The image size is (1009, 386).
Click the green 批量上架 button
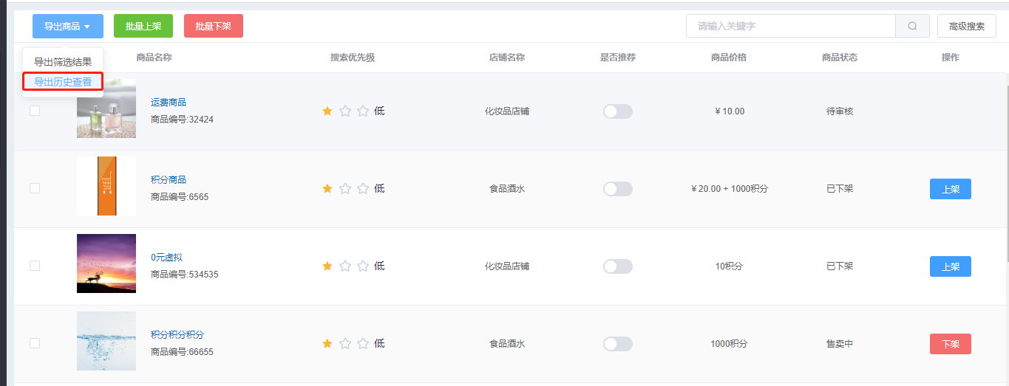143,26
